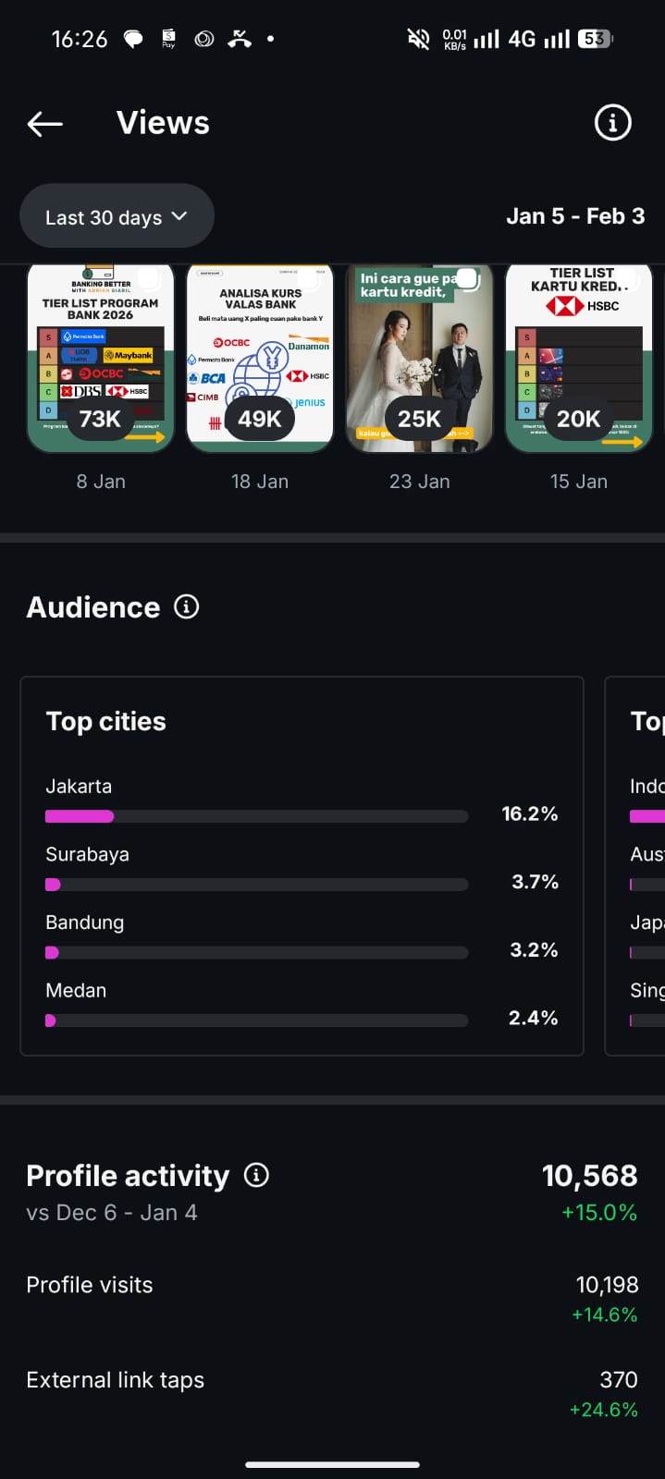The width and height of the screenshot is (665, 1479).
Task: Open the Views info icon
Action: 612,123
